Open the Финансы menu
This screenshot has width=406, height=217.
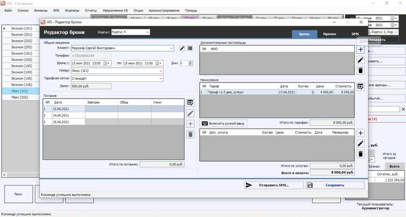click(x=41, y=11)
